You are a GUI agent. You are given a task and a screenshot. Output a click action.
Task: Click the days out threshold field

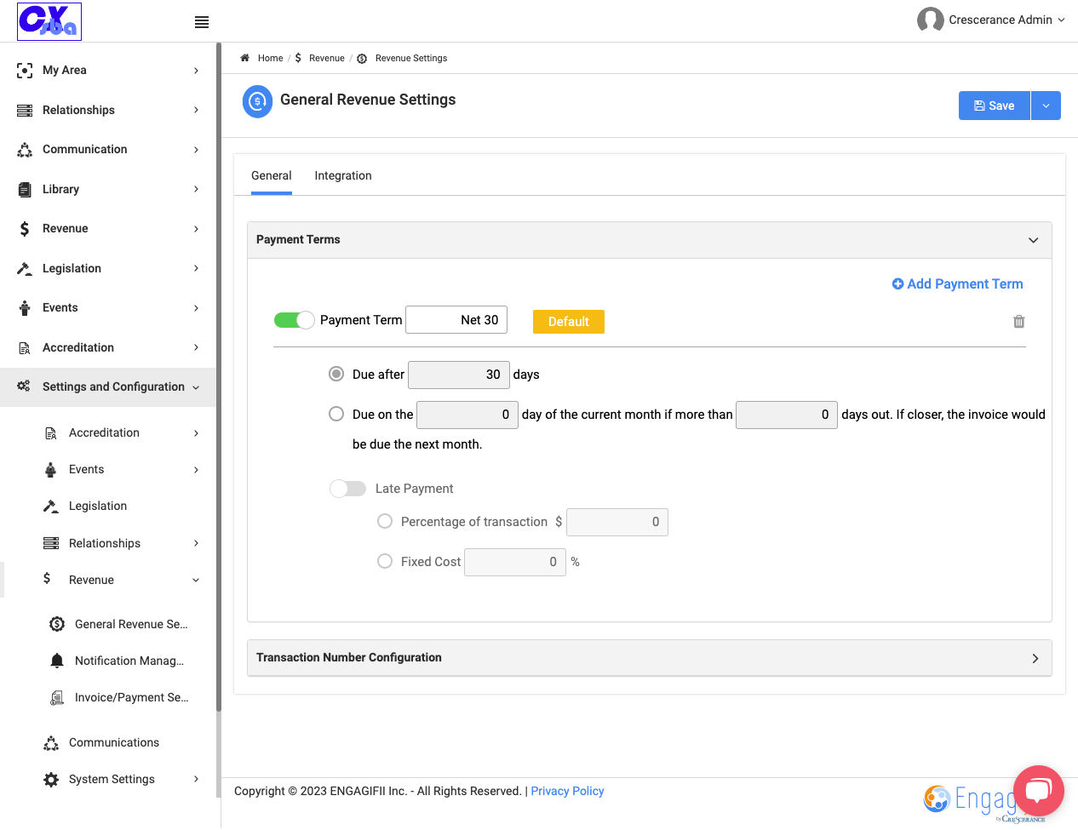click(787, 415)
